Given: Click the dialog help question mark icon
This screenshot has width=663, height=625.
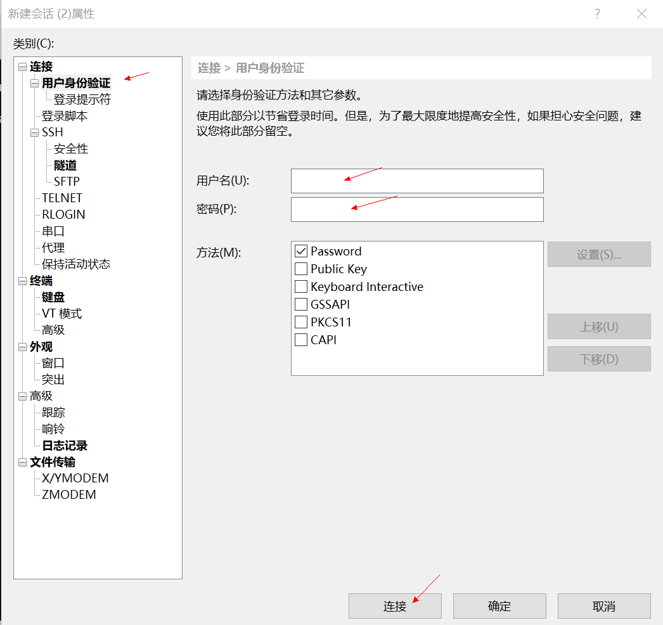Looking at the screenshot, I should 596,13.
